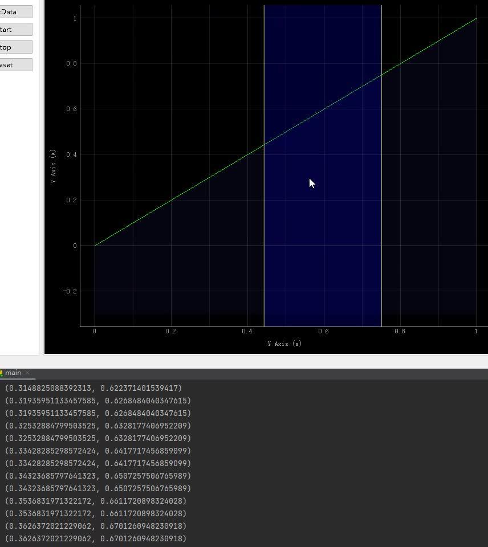Image resolution: width=488 pixels, height=547 pixels.
Task: Click the Python script icon on the main tab
Action: pos(2,373)
